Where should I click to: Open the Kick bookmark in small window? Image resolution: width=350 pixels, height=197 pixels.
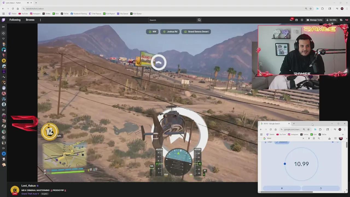(314, 134)
